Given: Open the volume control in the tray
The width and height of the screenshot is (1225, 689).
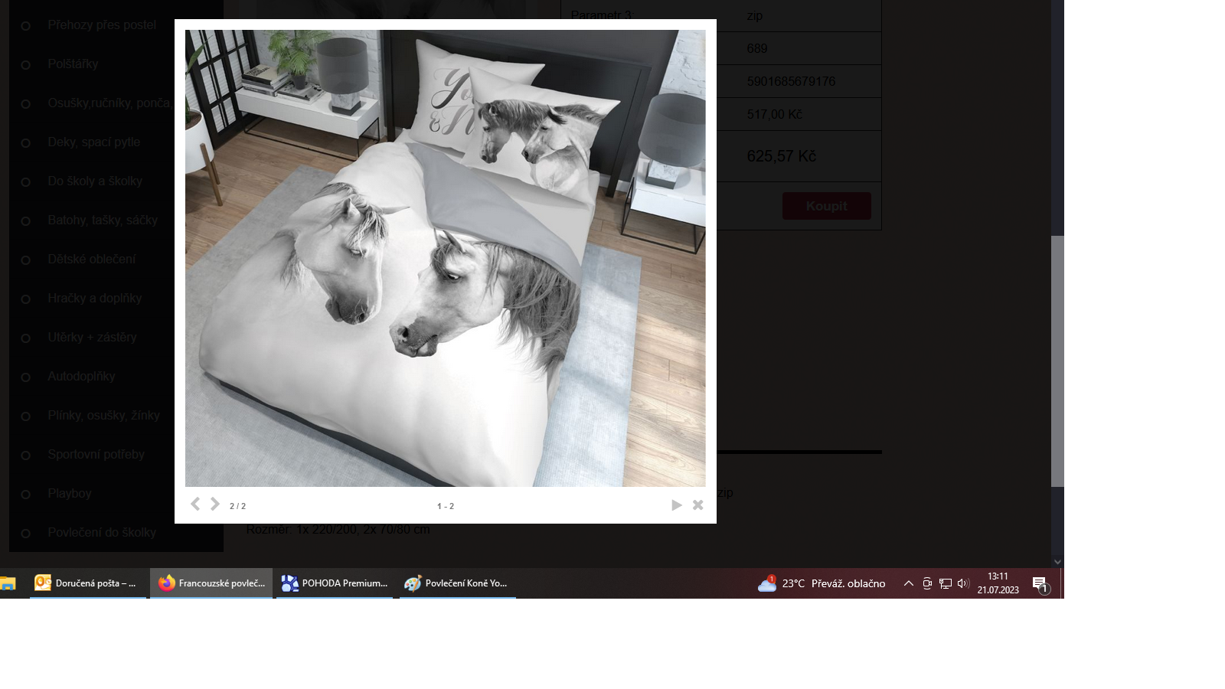Looking at the screenshot, I should coord(962,583).
